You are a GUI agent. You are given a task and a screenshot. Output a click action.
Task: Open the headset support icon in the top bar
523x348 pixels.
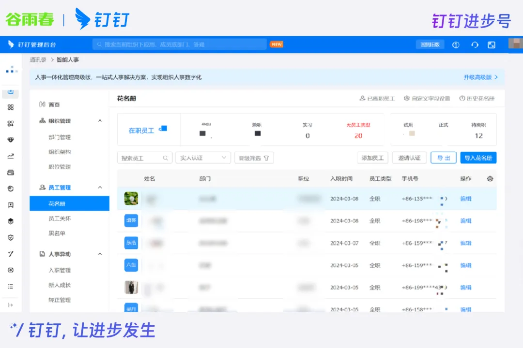click(475, 45)
